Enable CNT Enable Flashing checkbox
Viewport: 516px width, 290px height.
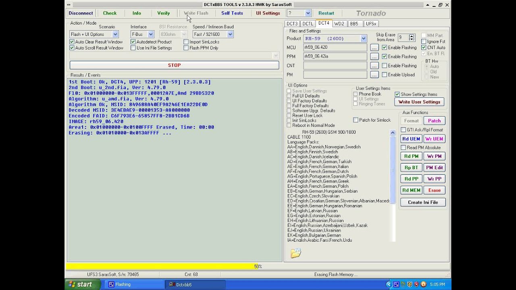tap(384, 66)
